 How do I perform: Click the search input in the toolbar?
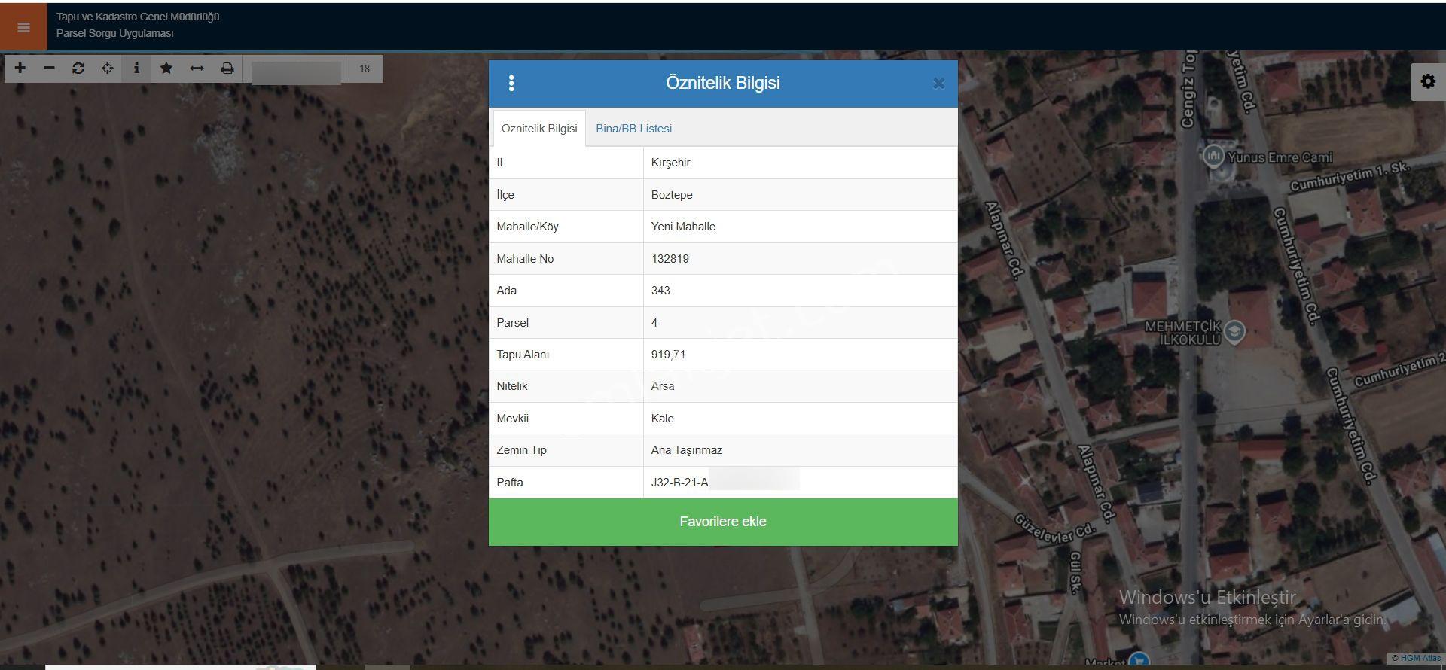point(295,69)
